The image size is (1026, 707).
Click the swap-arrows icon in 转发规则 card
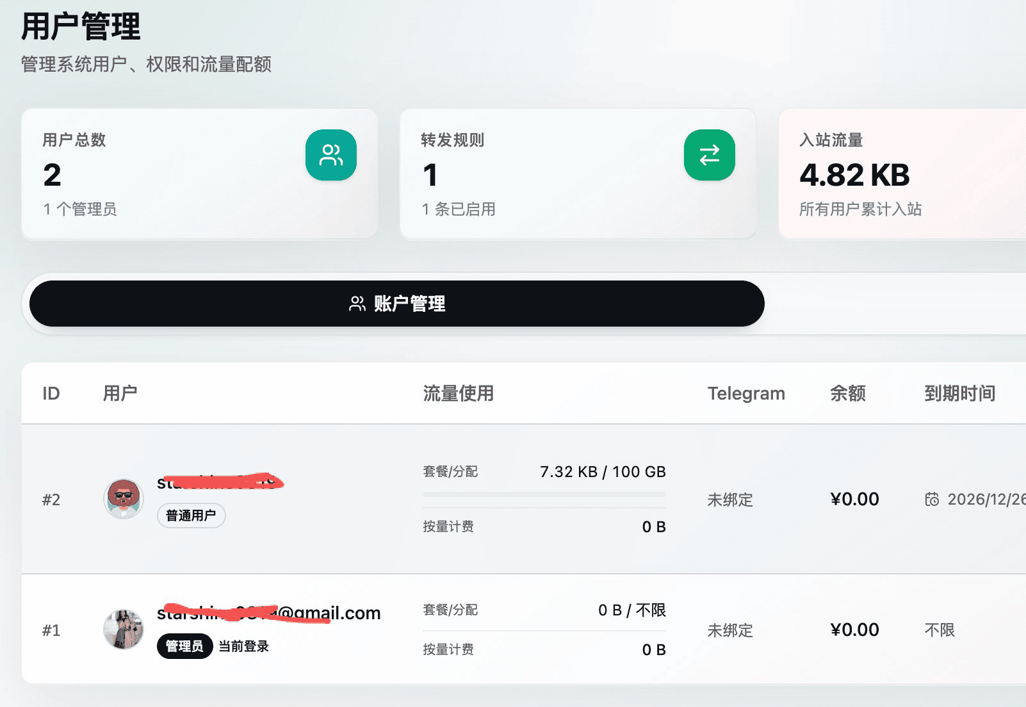point(710,155)
